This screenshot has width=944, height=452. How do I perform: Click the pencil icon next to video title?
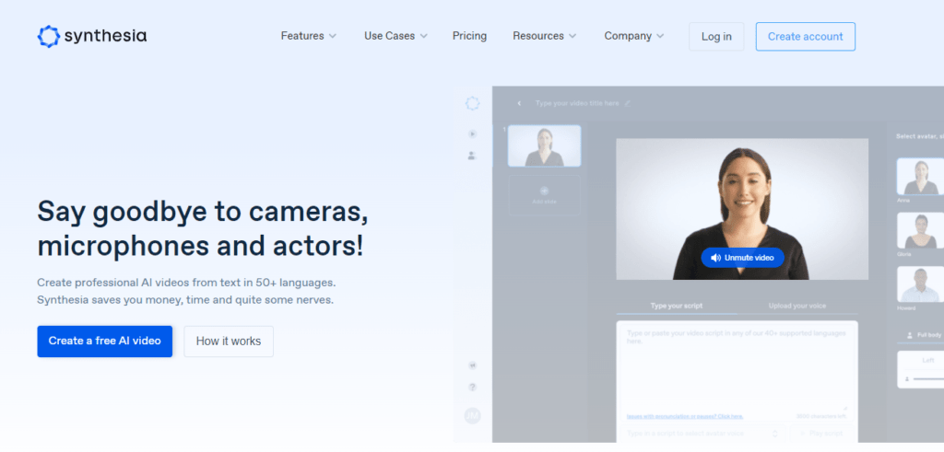pos(627,103)
